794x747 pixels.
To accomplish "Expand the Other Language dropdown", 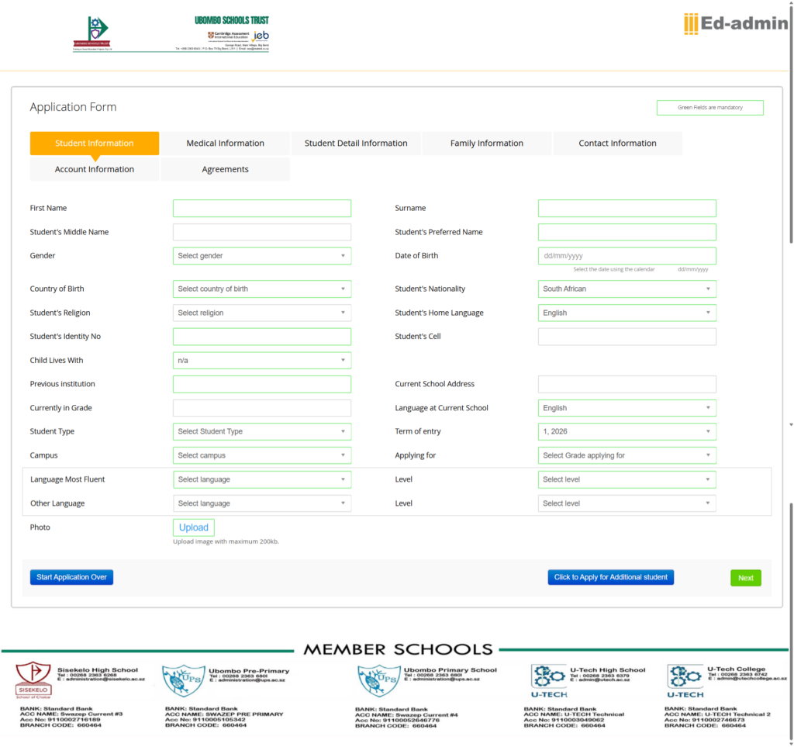I will (262, 503).
